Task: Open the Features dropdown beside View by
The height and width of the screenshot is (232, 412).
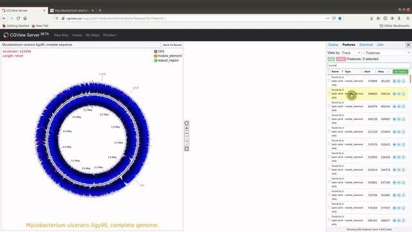Action: point(388,53)
